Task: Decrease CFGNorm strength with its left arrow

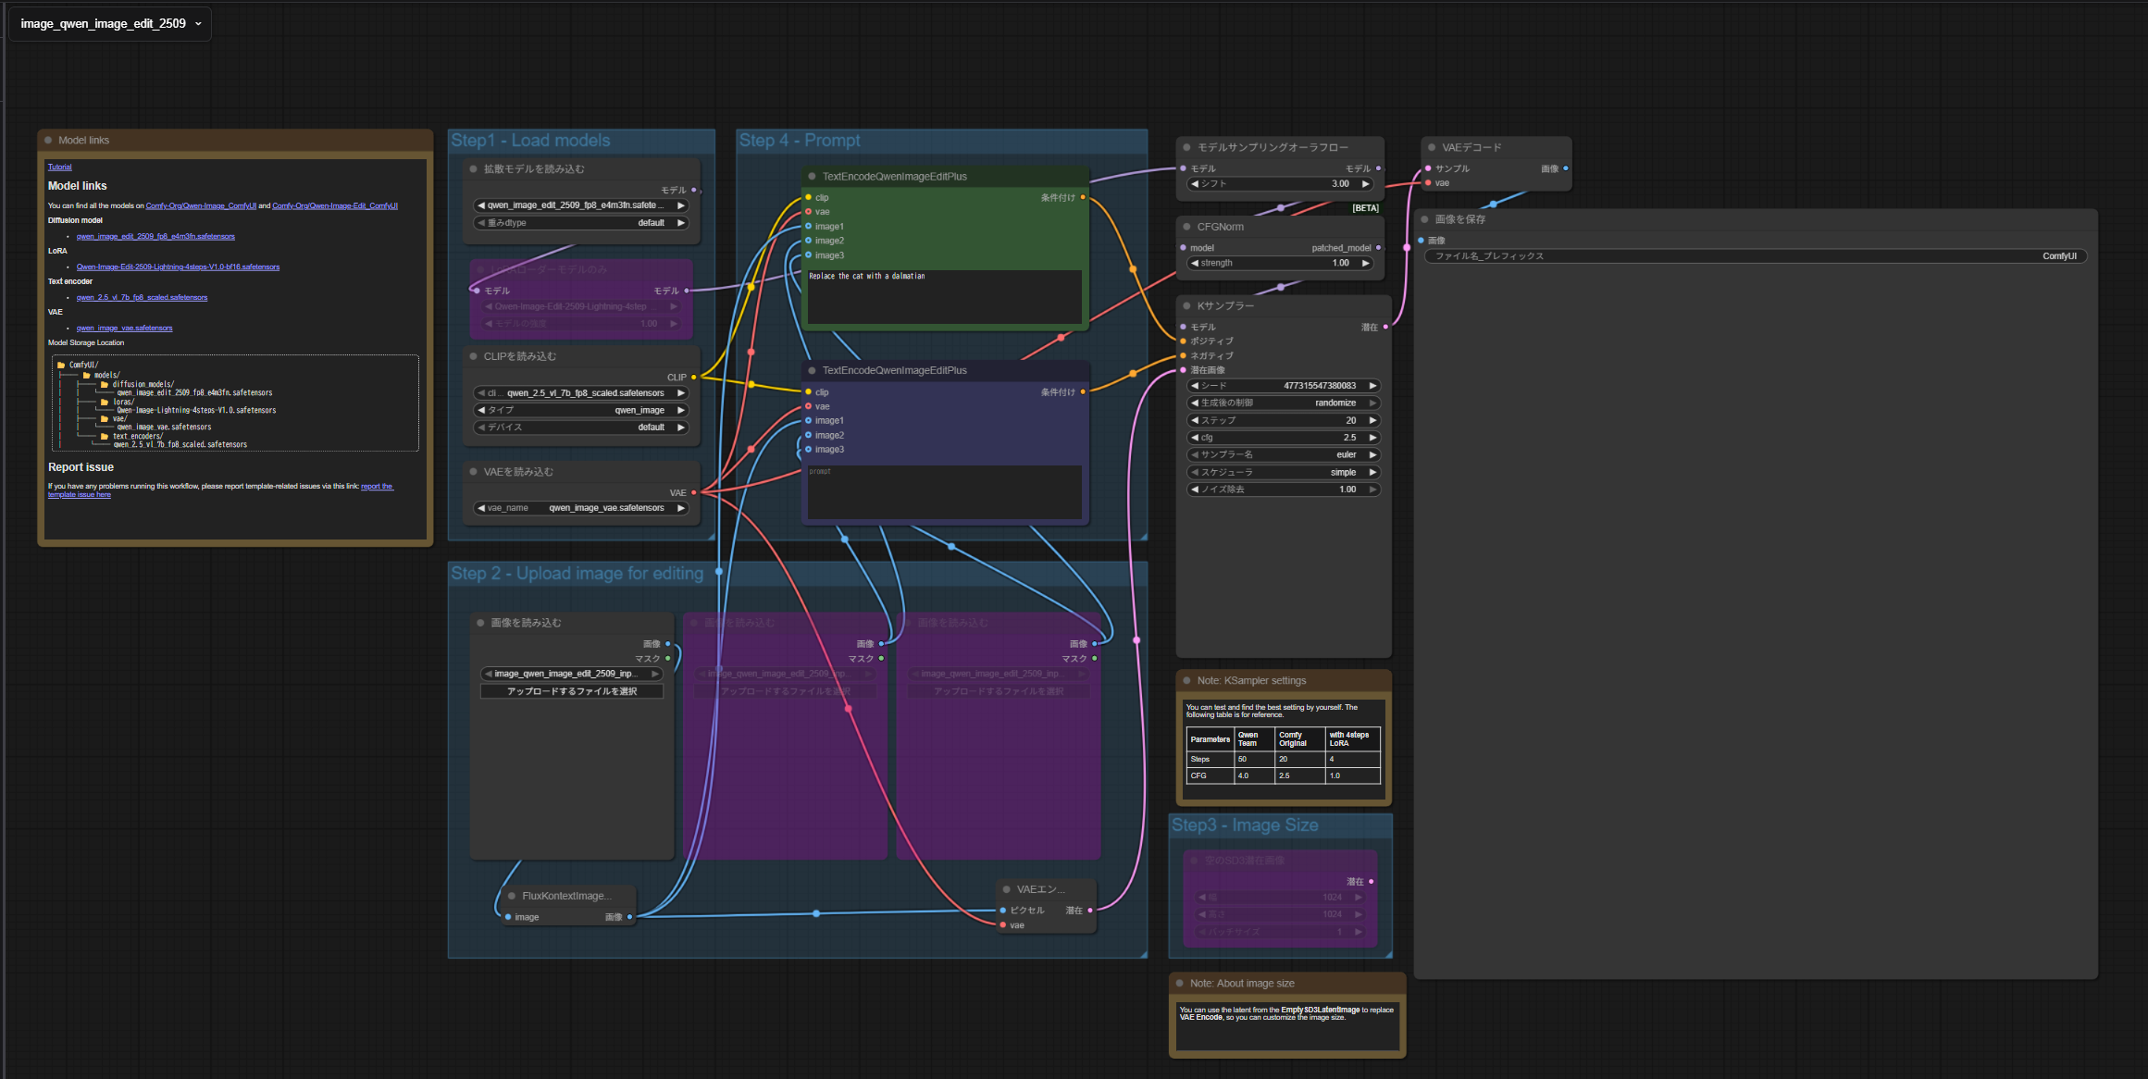Action: pos(1195,263)
